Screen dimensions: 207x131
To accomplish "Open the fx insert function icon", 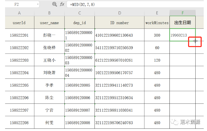I will click(62, 4).
